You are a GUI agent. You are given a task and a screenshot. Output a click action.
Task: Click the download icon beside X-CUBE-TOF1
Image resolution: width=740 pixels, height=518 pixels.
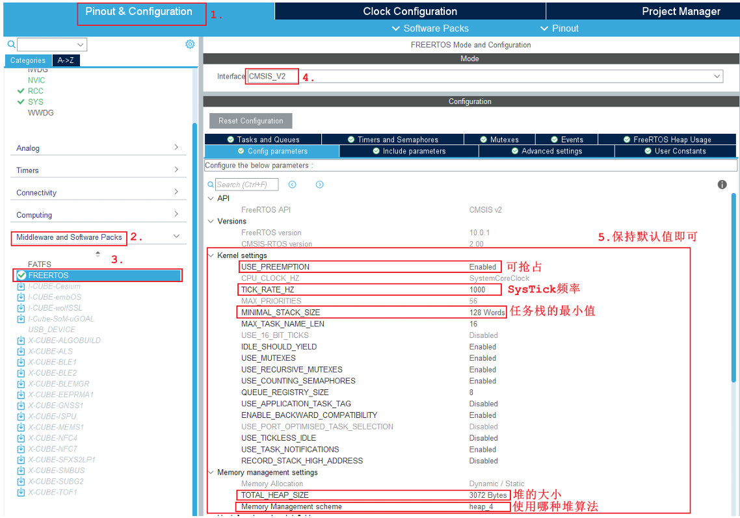coord(21,492)
